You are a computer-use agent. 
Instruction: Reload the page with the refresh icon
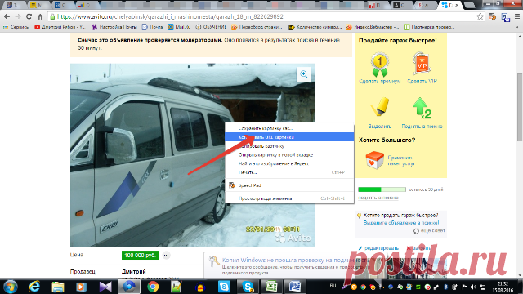[29, 16]
